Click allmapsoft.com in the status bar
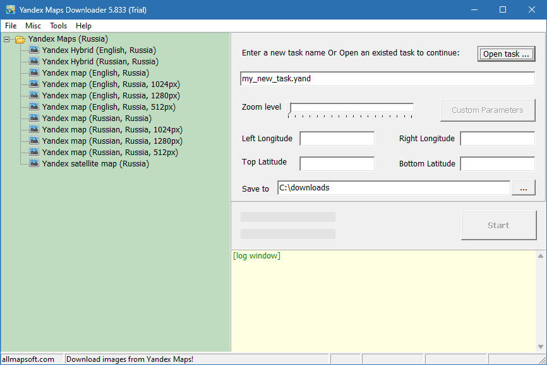 click(x=28, y=359)
